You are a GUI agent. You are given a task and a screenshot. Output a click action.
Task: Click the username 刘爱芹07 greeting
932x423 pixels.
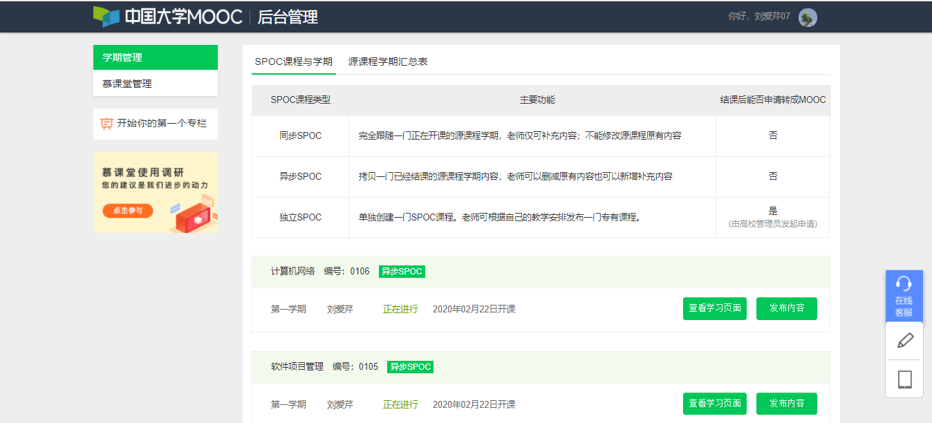[759, 17]
